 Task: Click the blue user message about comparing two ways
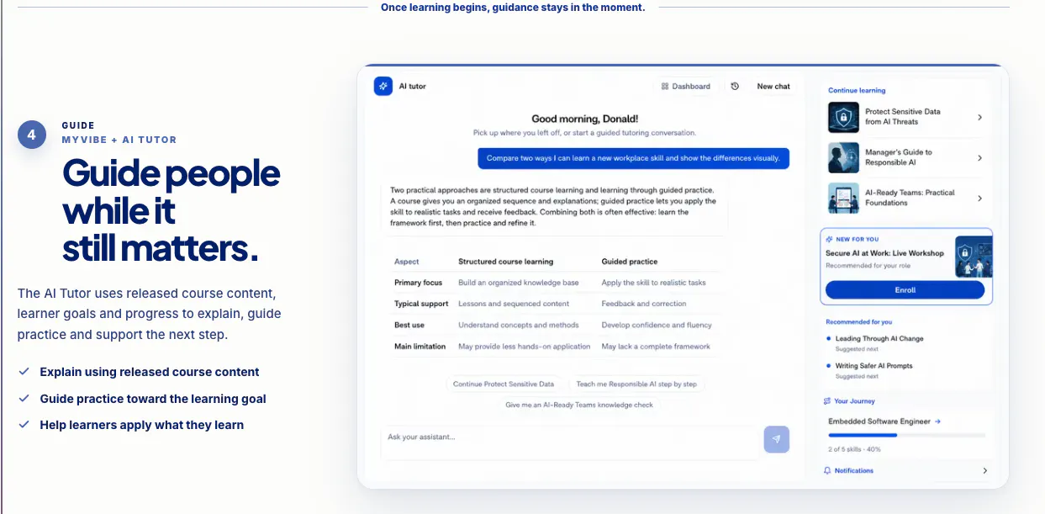click(633, 158)
